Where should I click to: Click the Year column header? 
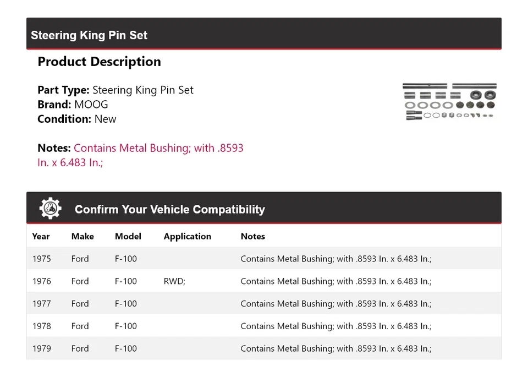click(41, 236)
